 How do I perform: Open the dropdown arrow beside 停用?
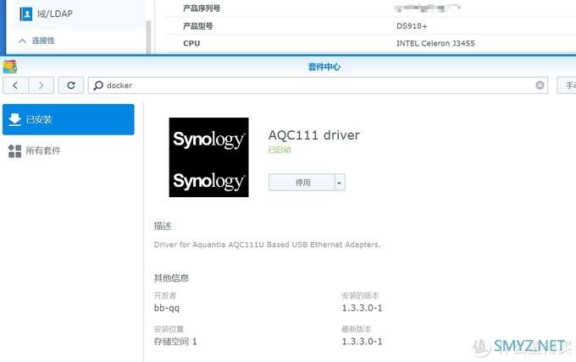coord(340,183)
